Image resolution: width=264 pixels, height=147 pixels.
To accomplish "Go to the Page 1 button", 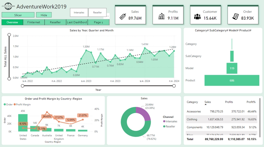I will (x=98, y=22).
